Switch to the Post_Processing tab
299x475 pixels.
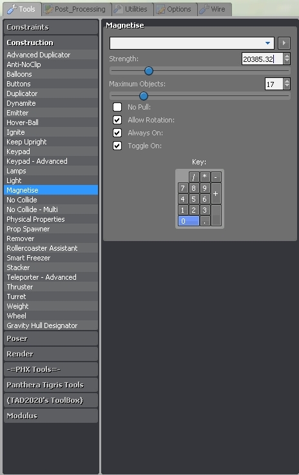click(x=76, y=9)
